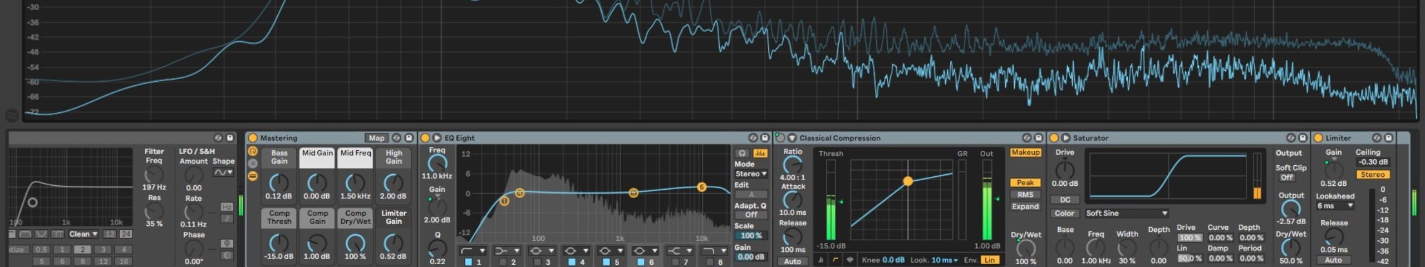1425x267 pixels.
Task: Expand the Limiter Lookahead 6 ms dropdown
Action: tap(1334, 206)
